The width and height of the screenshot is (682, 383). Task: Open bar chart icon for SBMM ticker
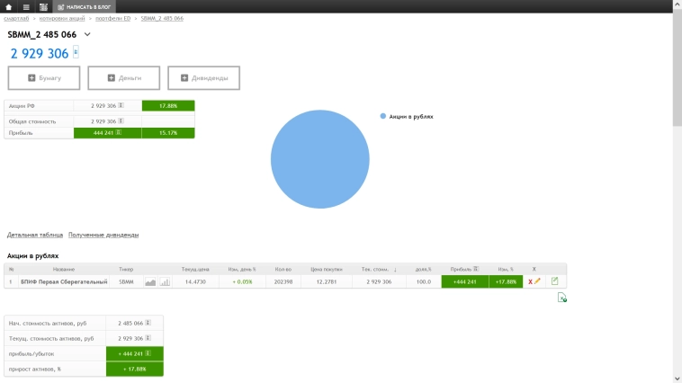pyautogui.click(x=165, y=282)
